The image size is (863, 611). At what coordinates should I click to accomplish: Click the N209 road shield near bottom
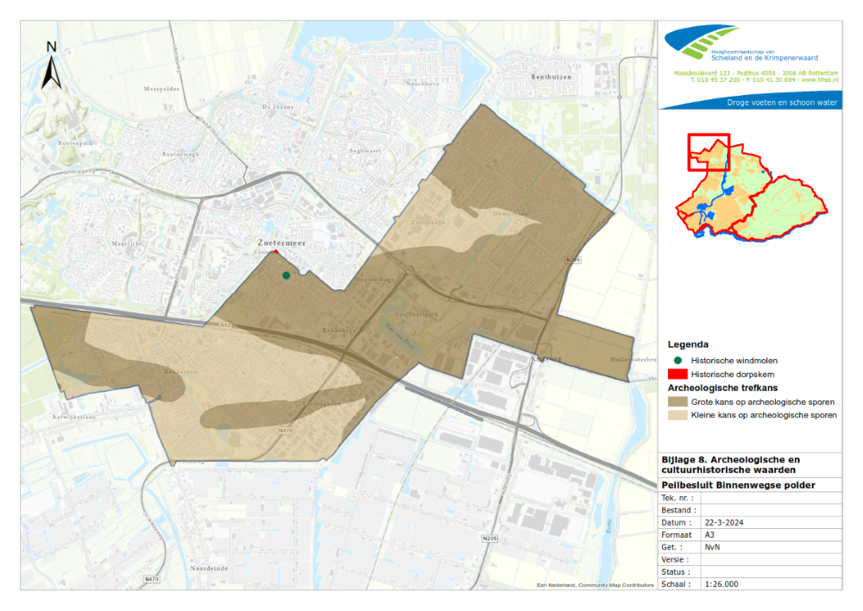coord(489,539)
